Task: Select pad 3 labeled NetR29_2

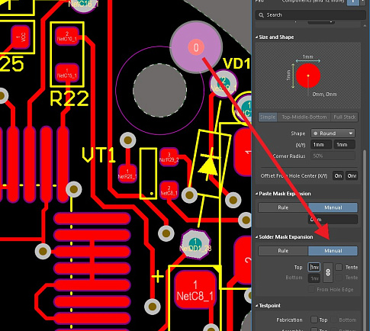Action: tap(169, 157)
